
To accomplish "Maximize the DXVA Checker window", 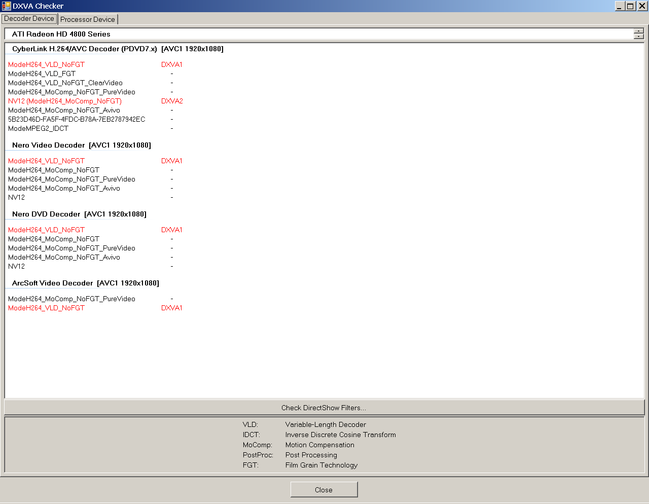I will coord(630,6).
